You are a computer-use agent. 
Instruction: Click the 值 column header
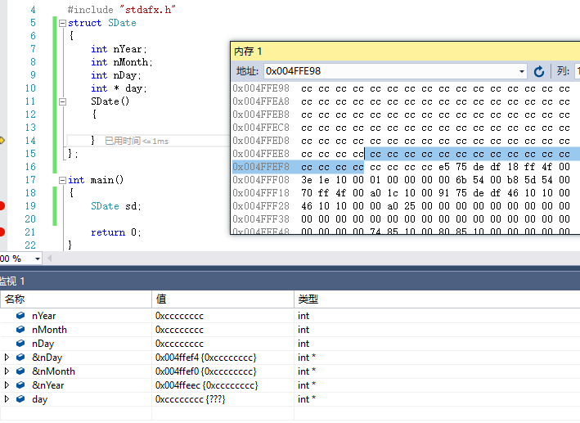tap(223, 299)
